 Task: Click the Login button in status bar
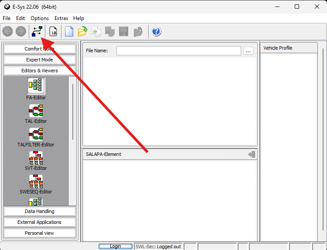coord(116,247)
